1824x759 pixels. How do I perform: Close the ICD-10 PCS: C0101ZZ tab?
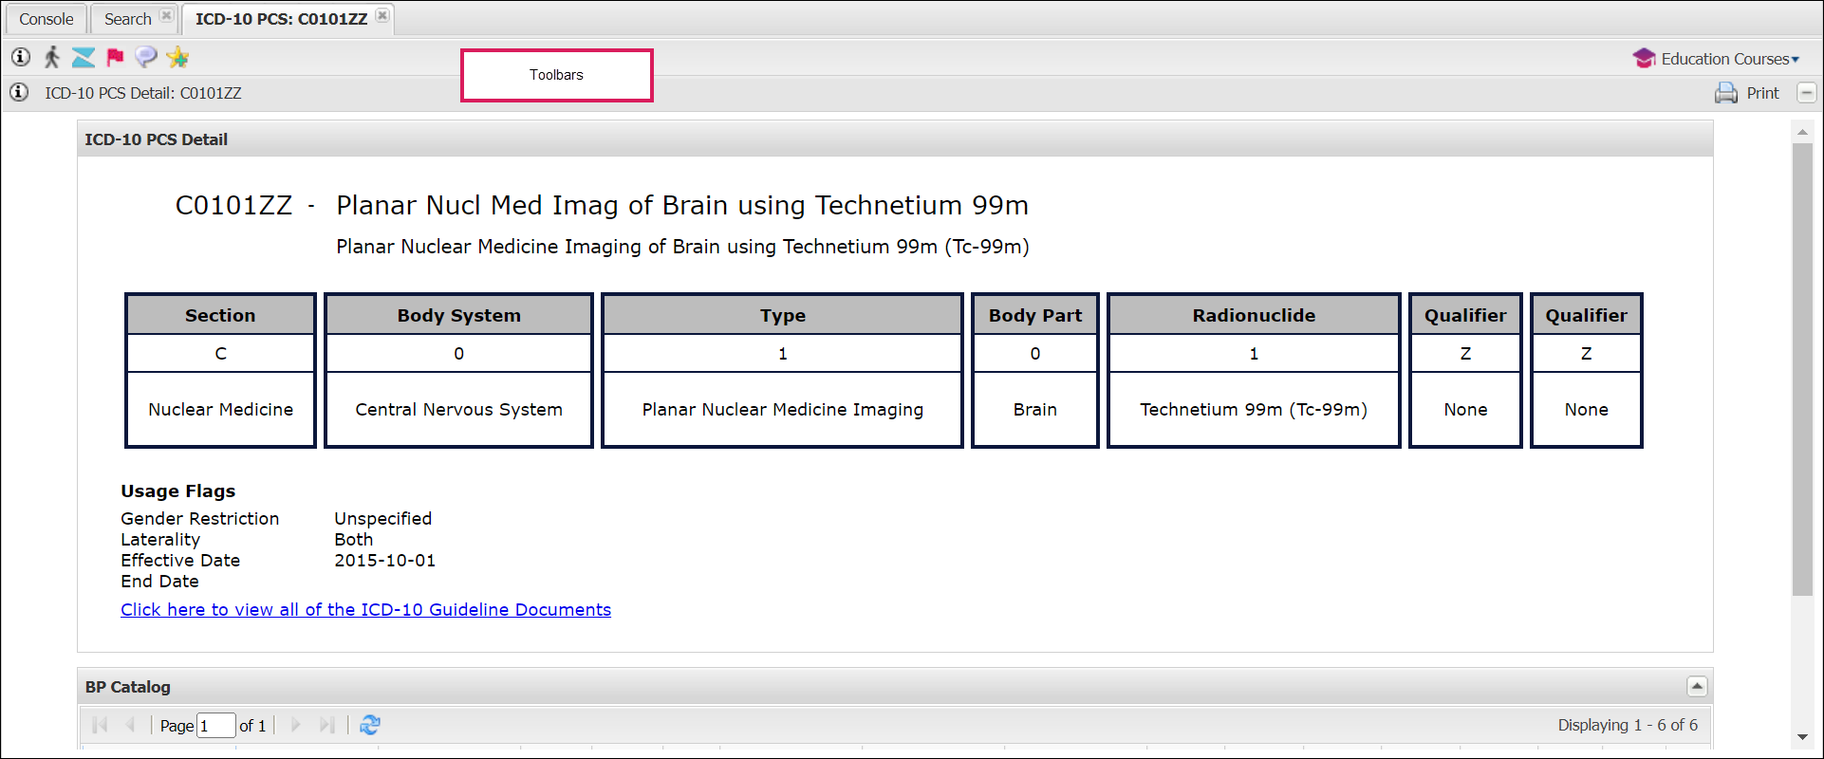(382, 16)
